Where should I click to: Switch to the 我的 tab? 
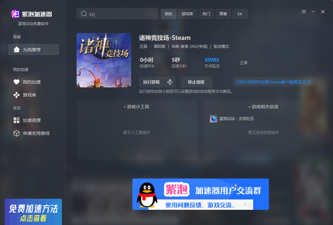(168, 14)
